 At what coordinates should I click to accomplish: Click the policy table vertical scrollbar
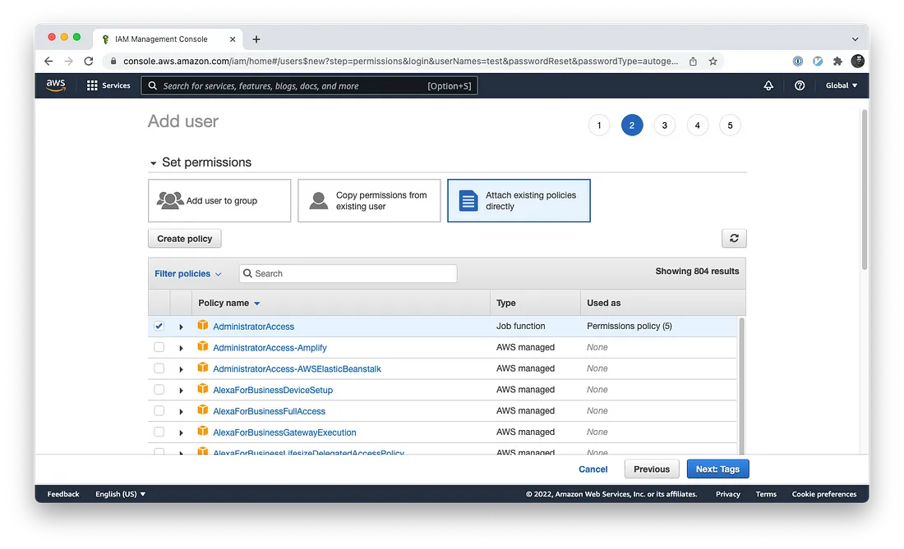coord(742,386)
